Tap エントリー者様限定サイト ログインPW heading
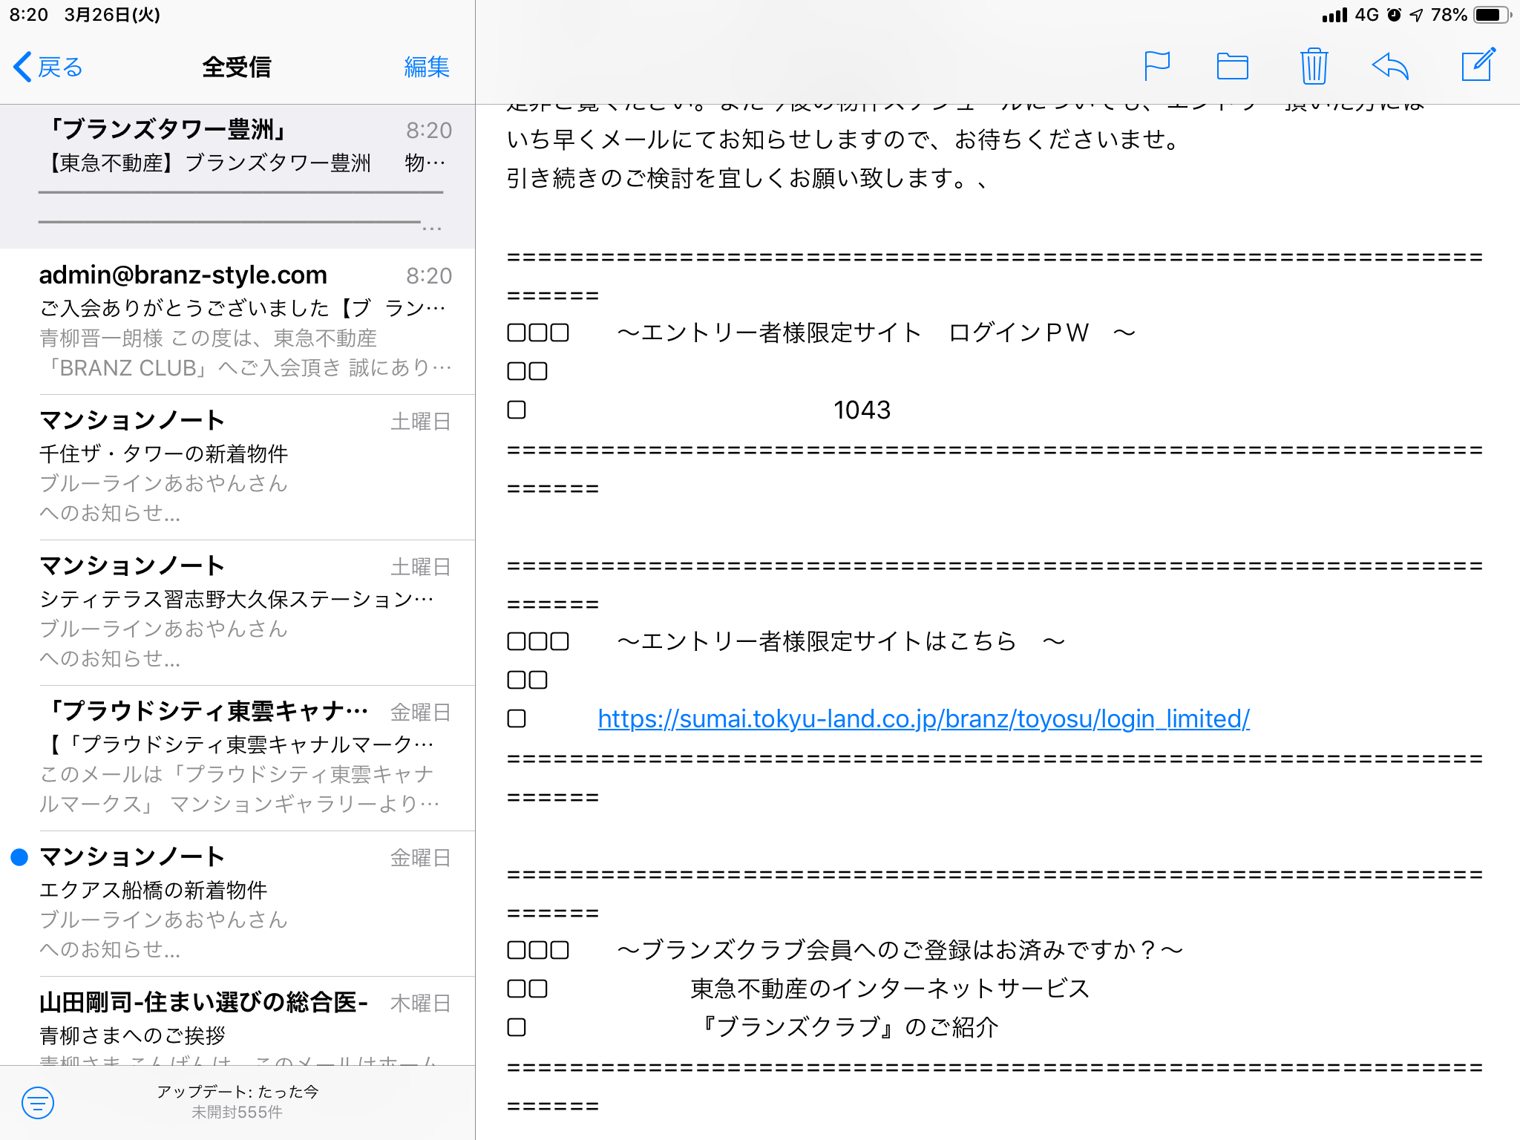The image size is (1520, 1140). (x=876, y=332)
